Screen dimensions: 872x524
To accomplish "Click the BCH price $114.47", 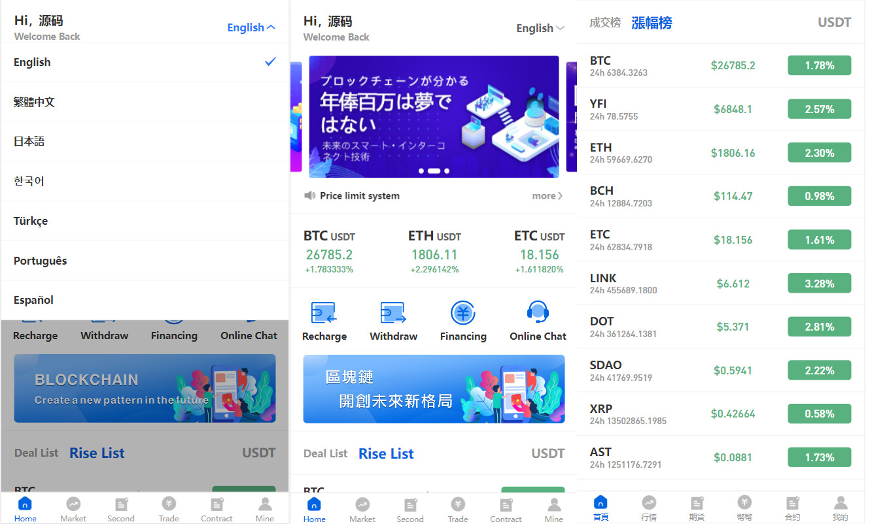I will tap(733, 196).
